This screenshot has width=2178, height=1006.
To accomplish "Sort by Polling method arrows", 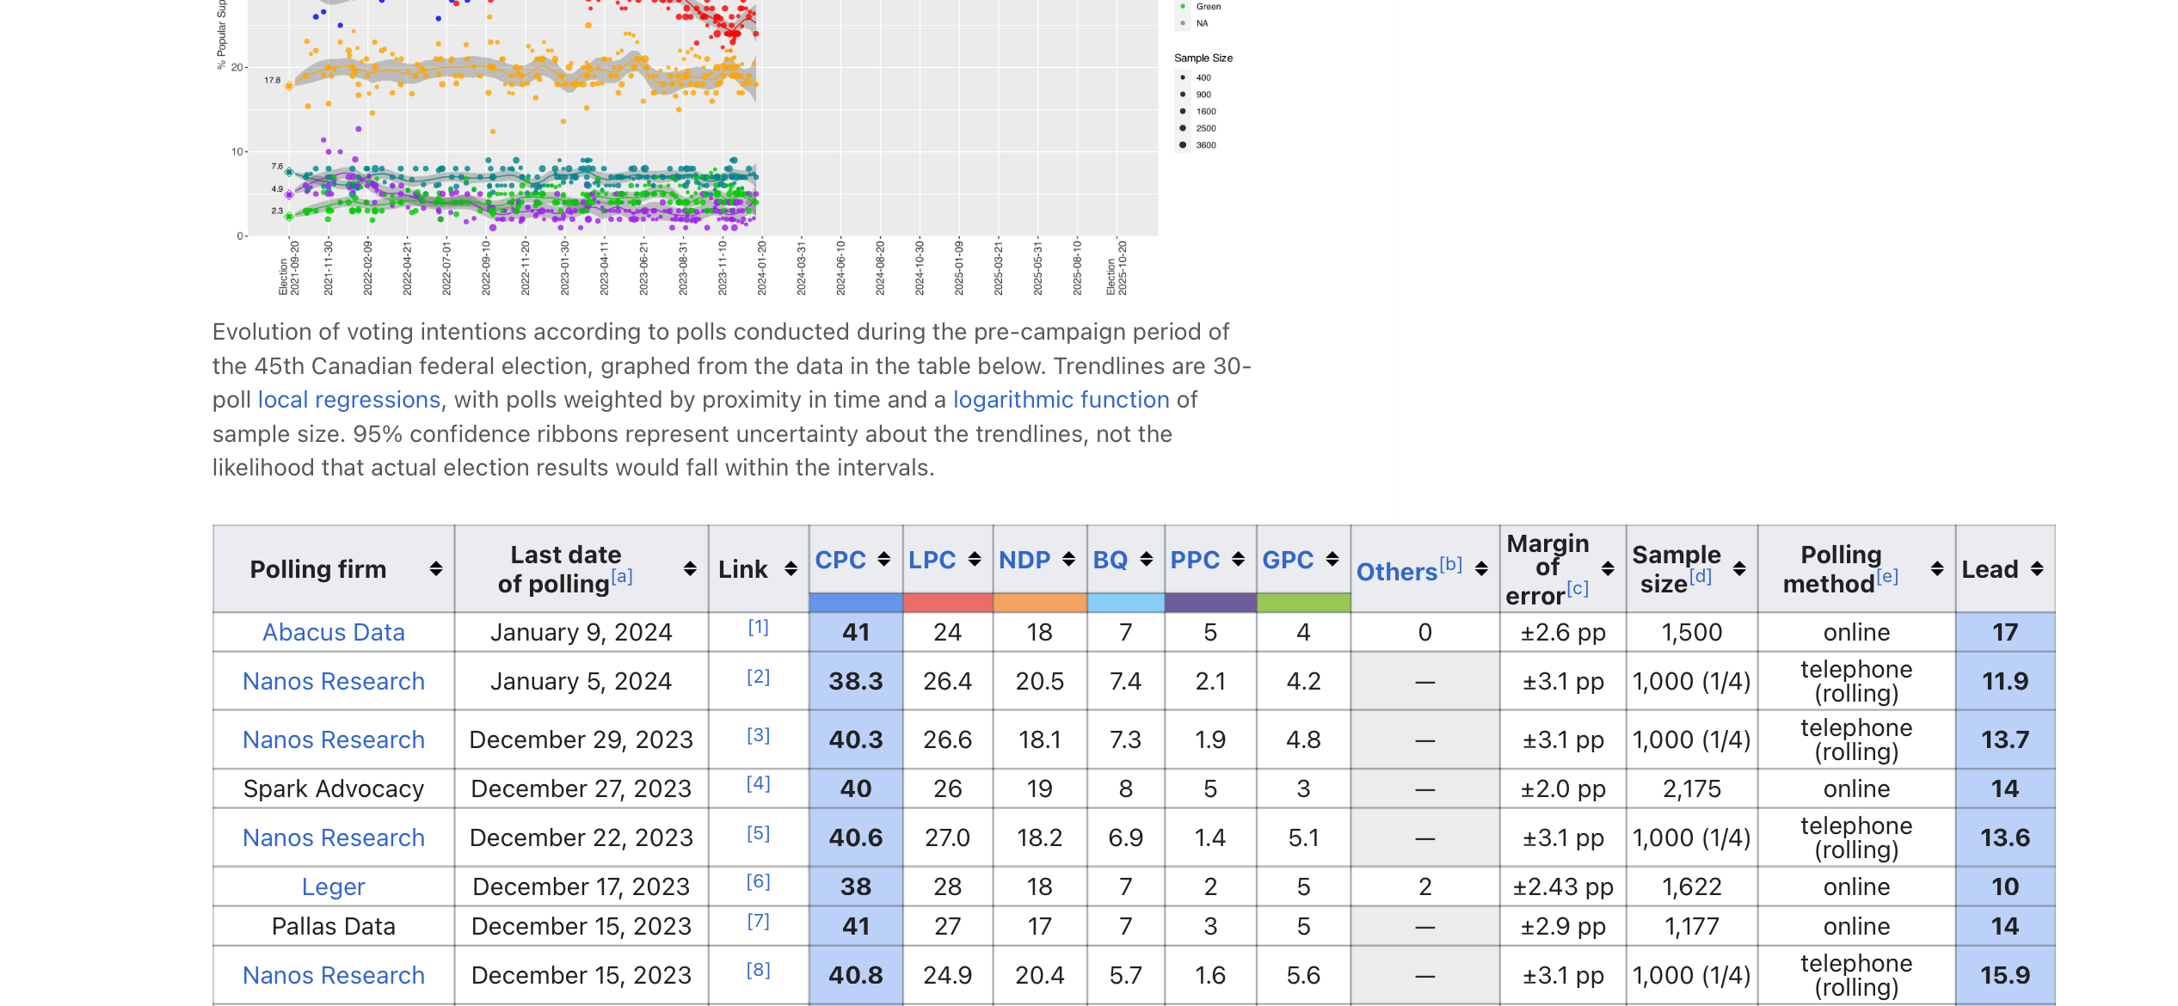I will 1937,569.
